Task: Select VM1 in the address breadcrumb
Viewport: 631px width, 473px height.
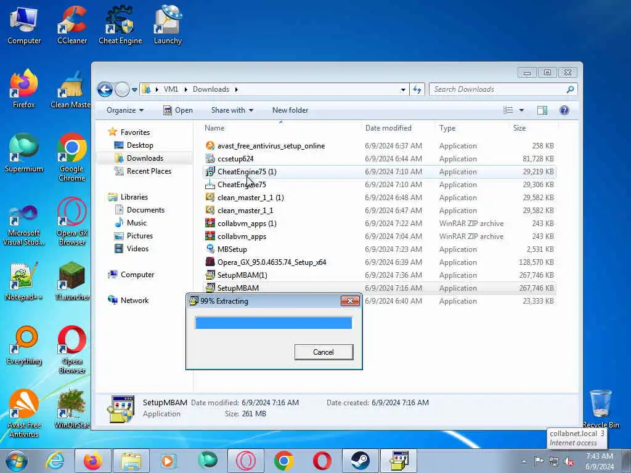Action: pos(171,89)
